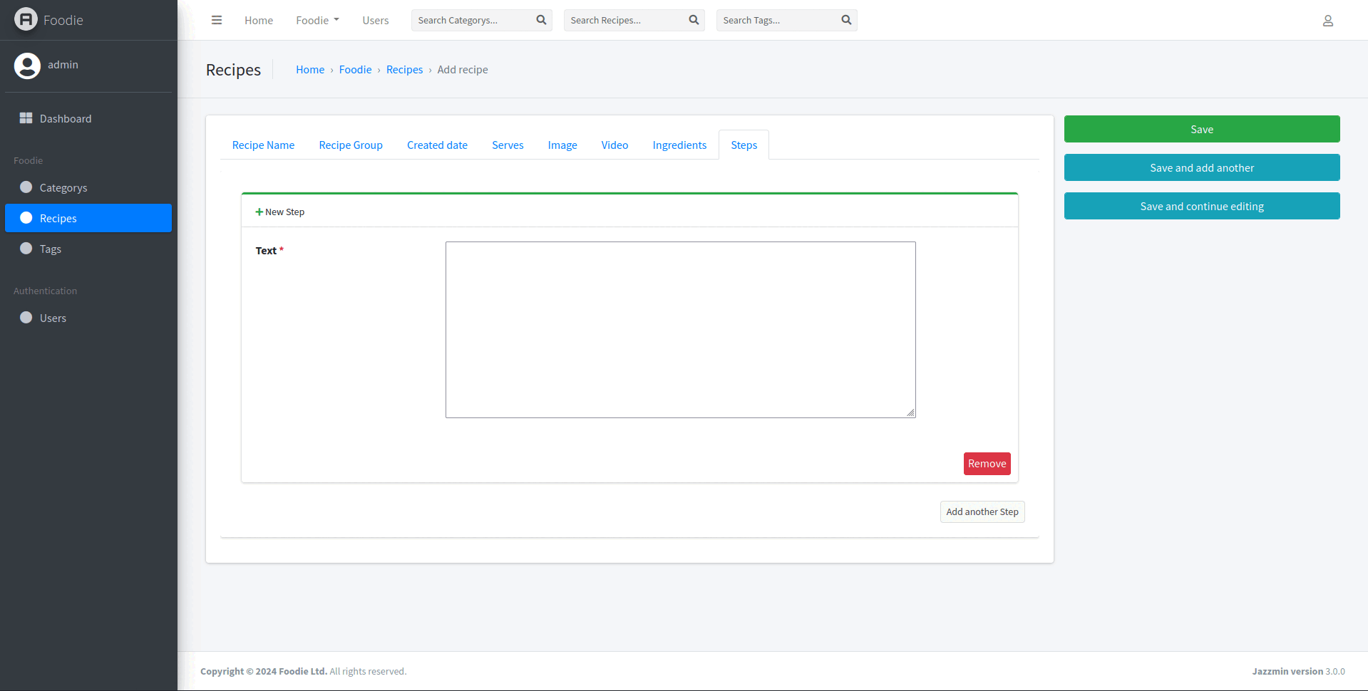Click the Foodie breadcrumb link
Viewport: 1368px width, 691px height.
[356, 70]
